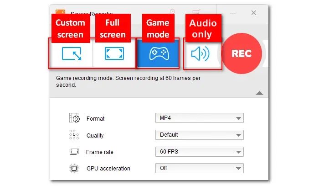The width and height of the screenshot is (319, 186).
Task: Click the orange app logo in title bar
Action: [x=61, y=11]
